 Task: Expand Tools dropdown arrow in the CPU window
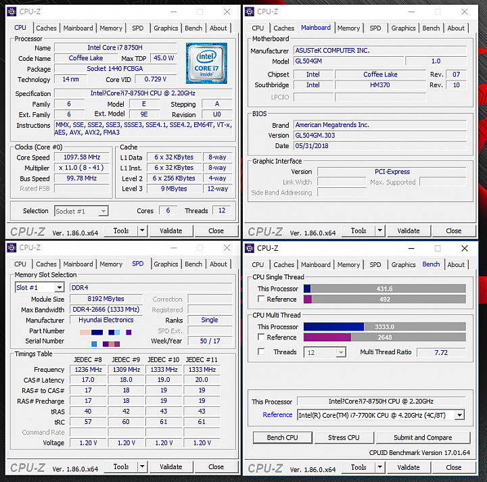click(x=142, y=231)
